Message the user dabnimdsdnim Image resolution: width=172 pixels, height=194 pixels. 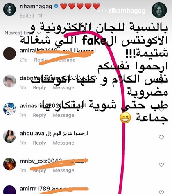click(63, 87)
